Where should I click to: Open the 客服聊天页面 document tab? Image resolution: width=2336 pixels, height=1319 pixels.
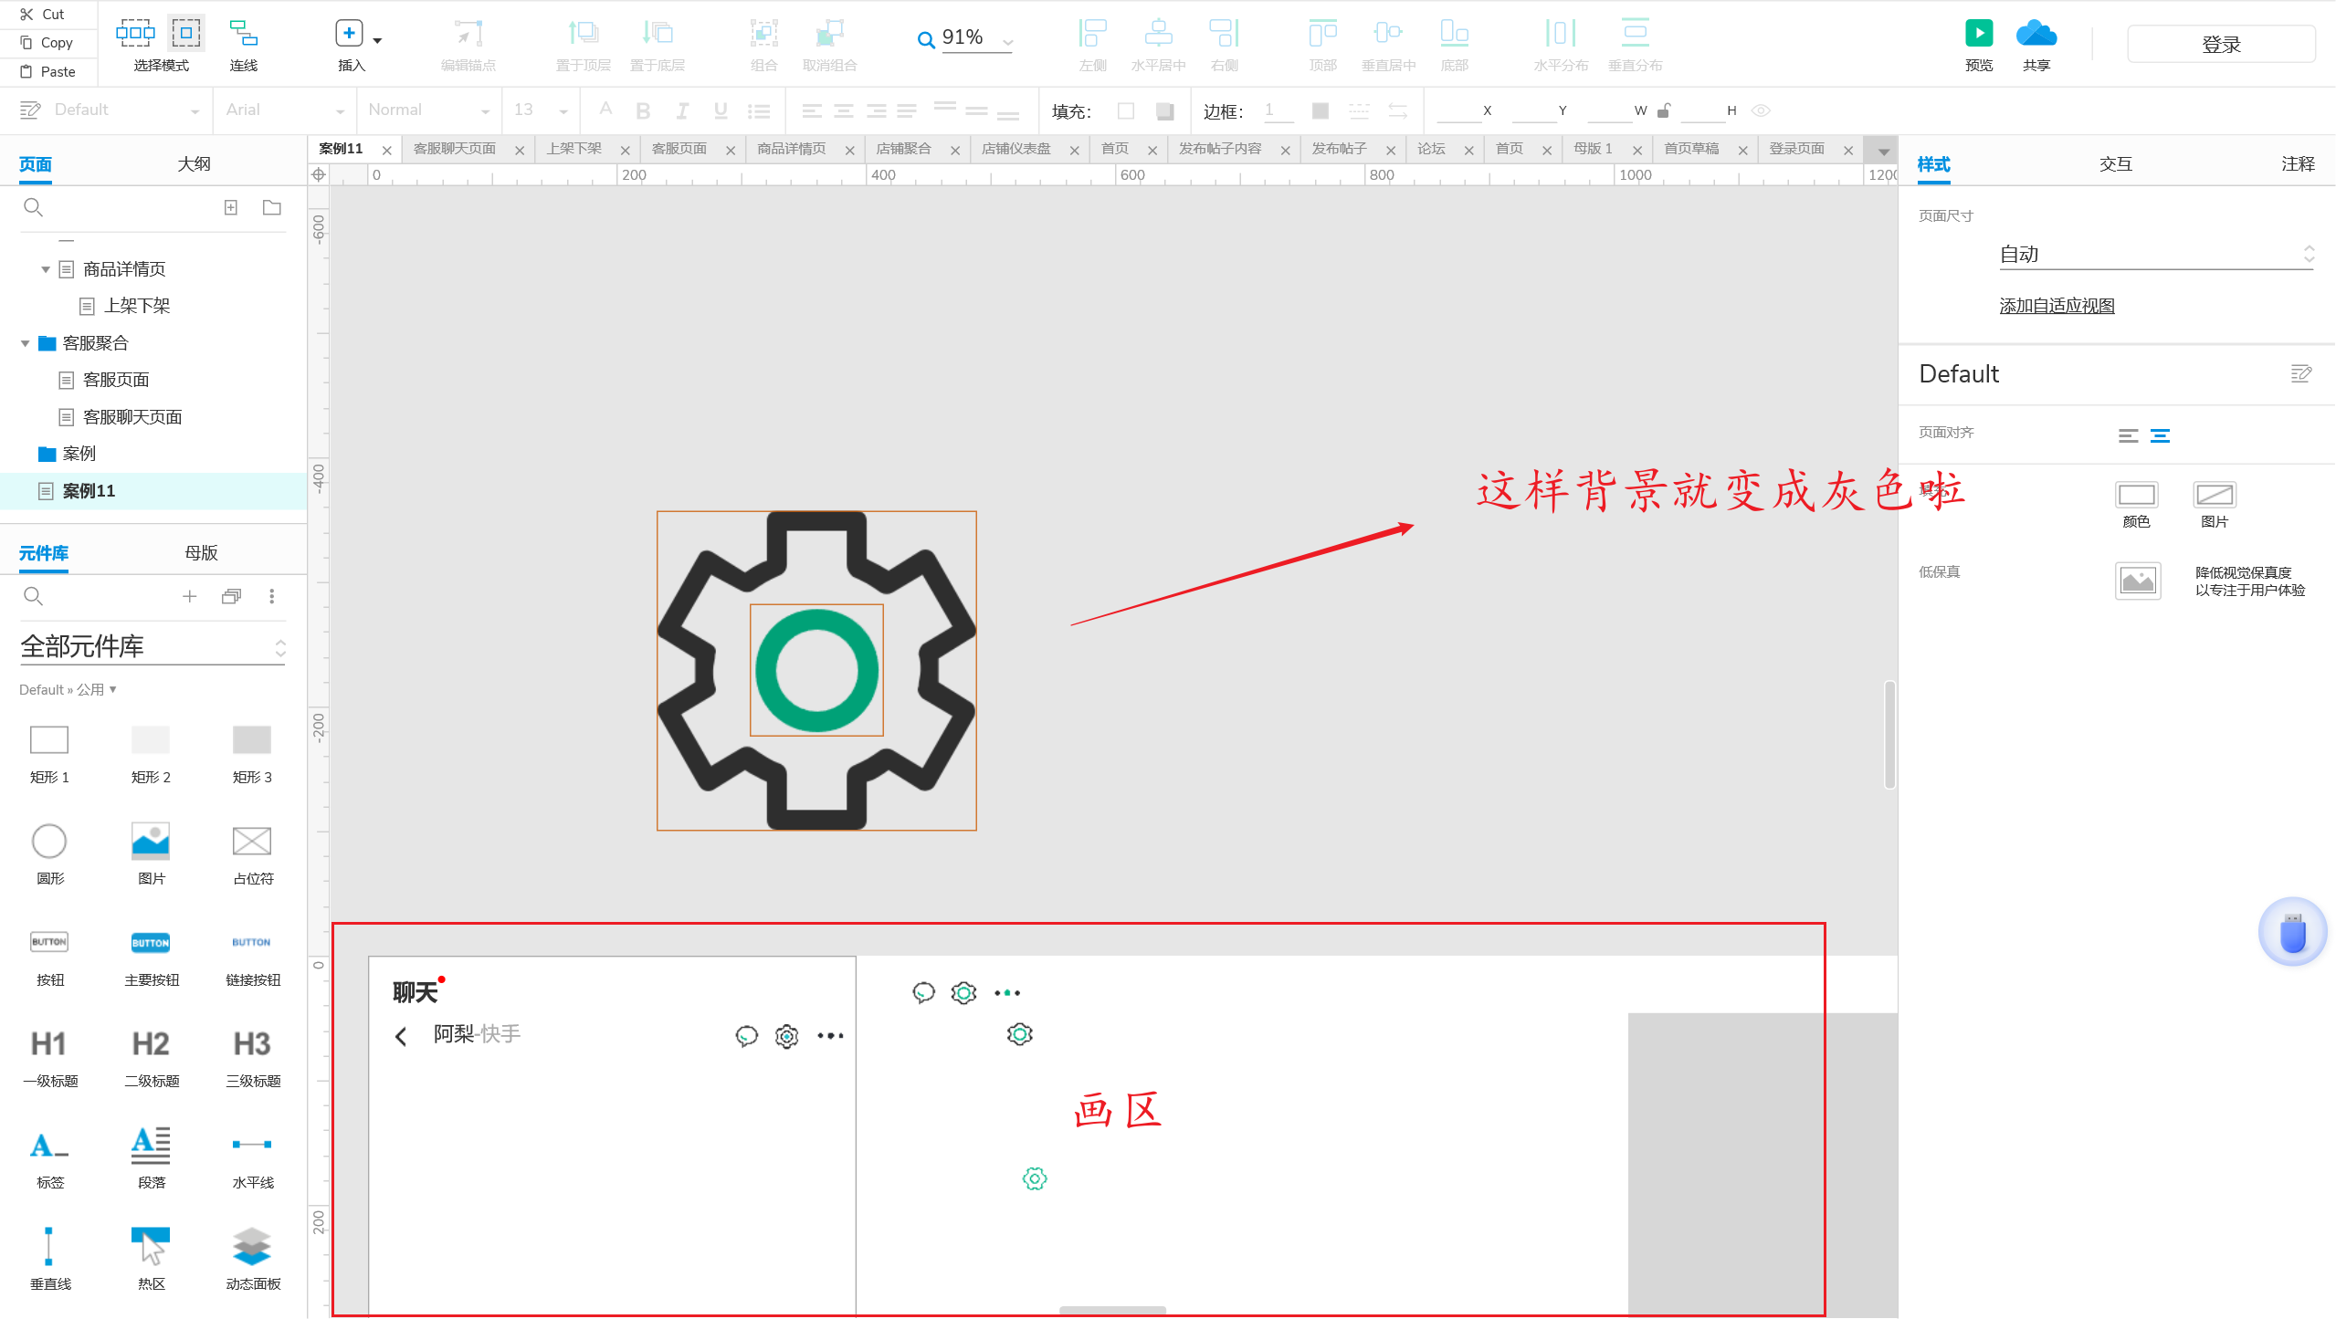tap(454, 149)
